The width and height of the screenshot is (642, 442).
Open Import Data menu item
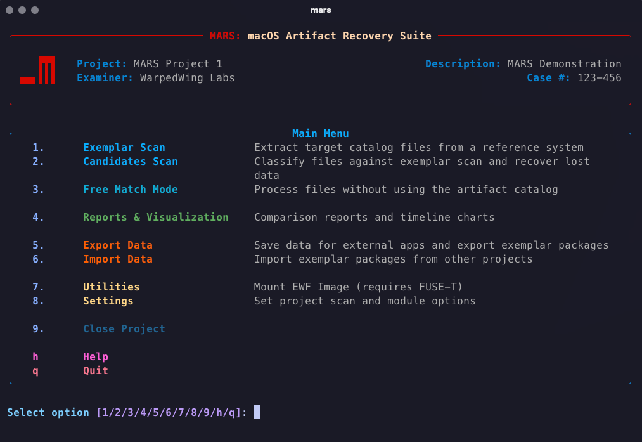pos(117,259)
